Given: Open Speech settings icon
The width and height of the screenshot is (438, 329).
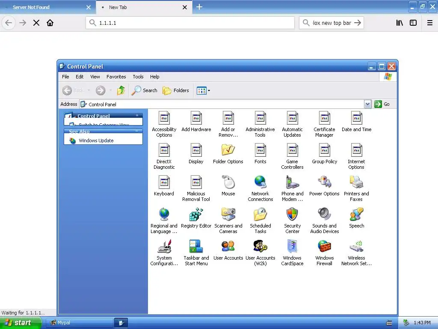Looking at the screenshot, I should click(x=356, y=218).
